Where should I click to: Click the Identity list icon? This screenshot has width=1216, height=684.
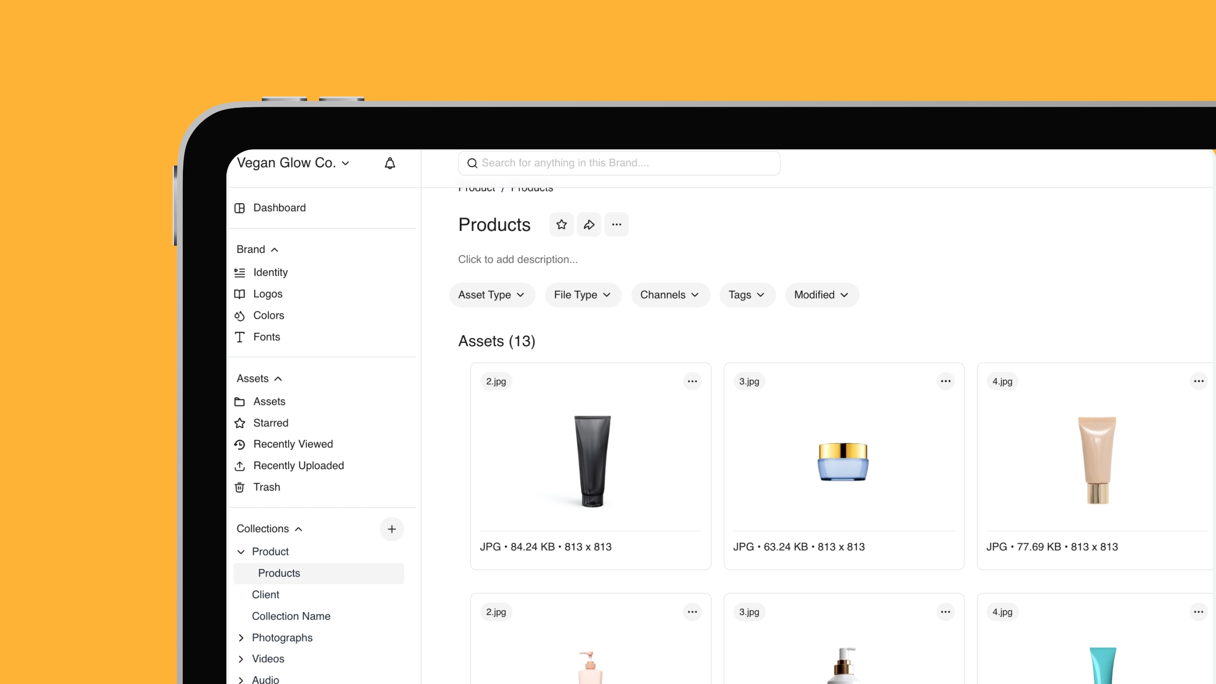[240, 273]
